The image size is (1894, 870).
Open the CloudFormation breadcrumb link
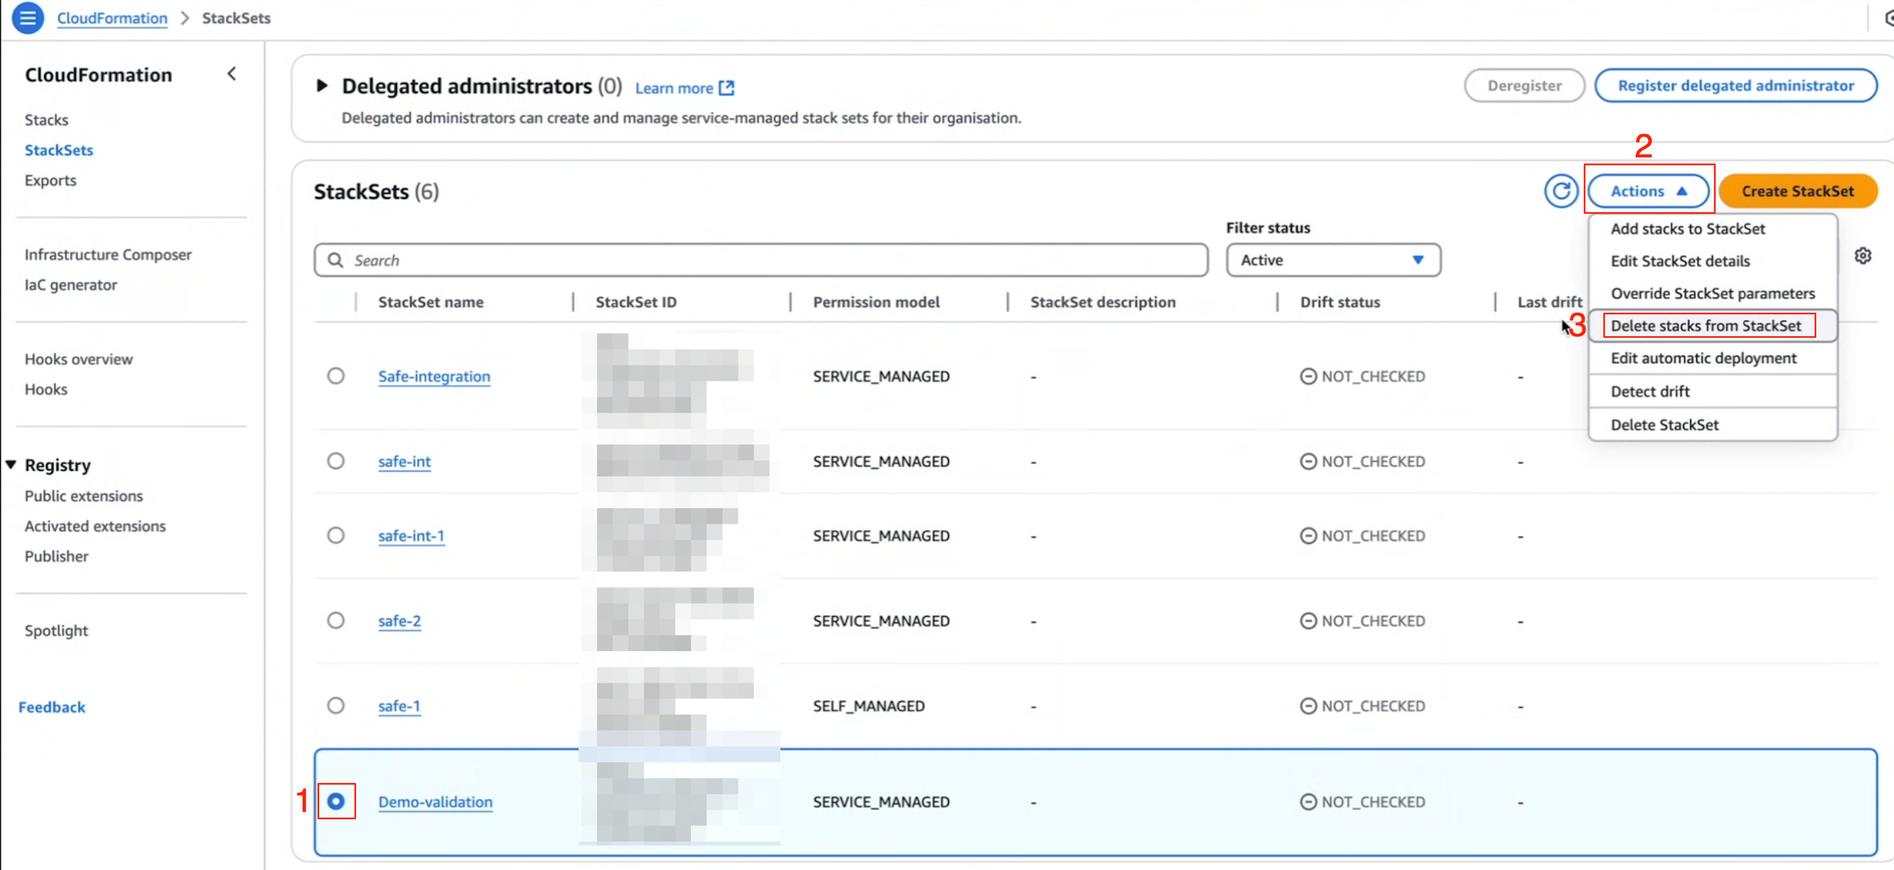[x=112, y=18]
